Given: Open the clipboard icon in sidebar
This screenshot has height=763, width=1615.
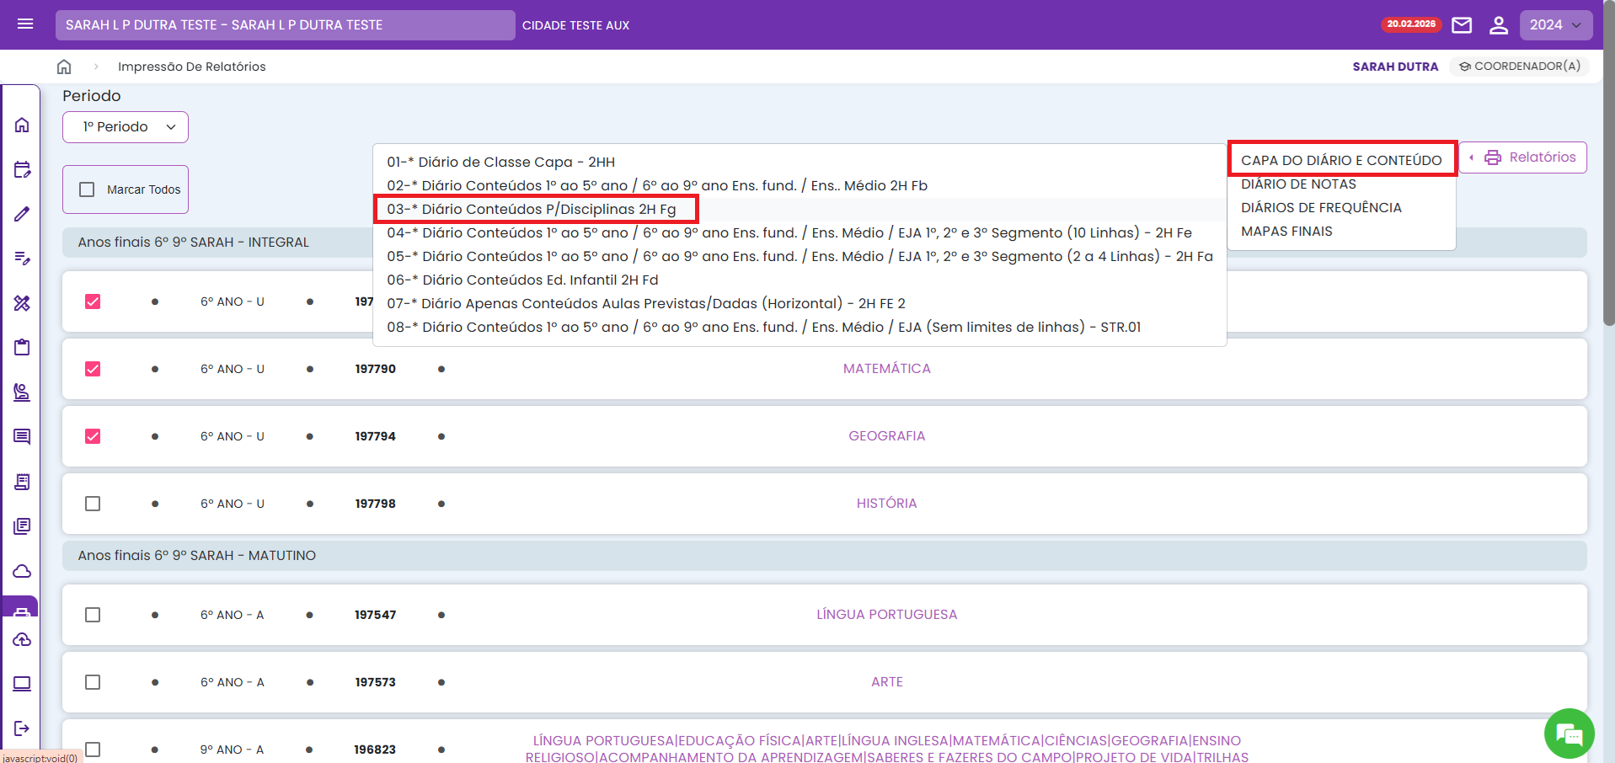Looking at the screenshot, I should (x=22, y=347).
